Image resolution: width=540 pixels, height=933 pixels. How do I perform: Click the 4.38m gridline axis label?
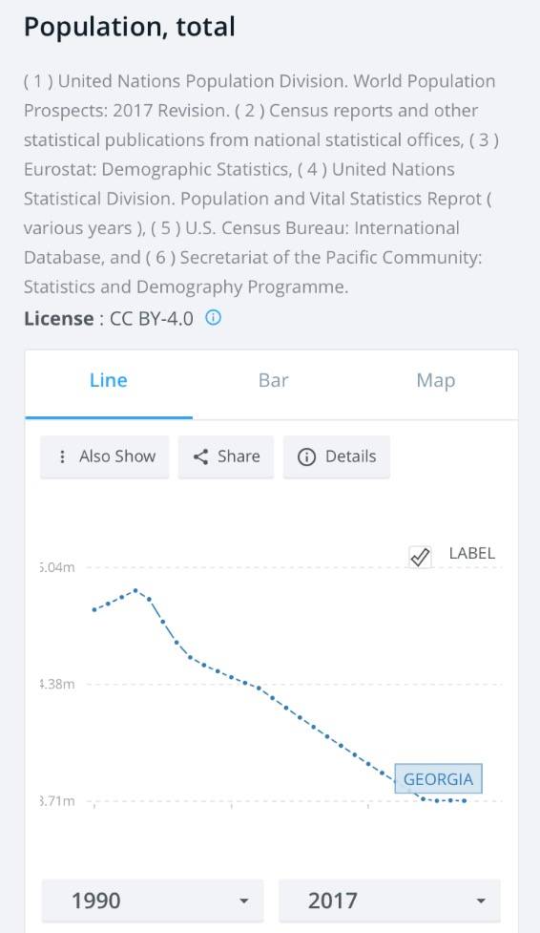57,684
